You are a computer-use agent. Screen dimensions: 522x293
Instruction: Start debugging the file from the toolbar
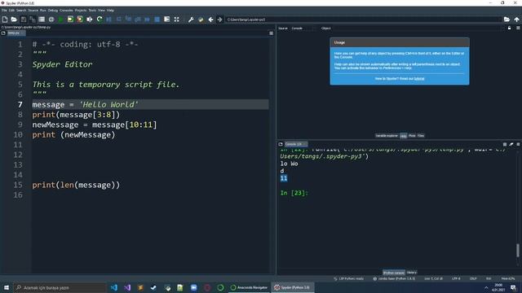(x=108, y=20)
